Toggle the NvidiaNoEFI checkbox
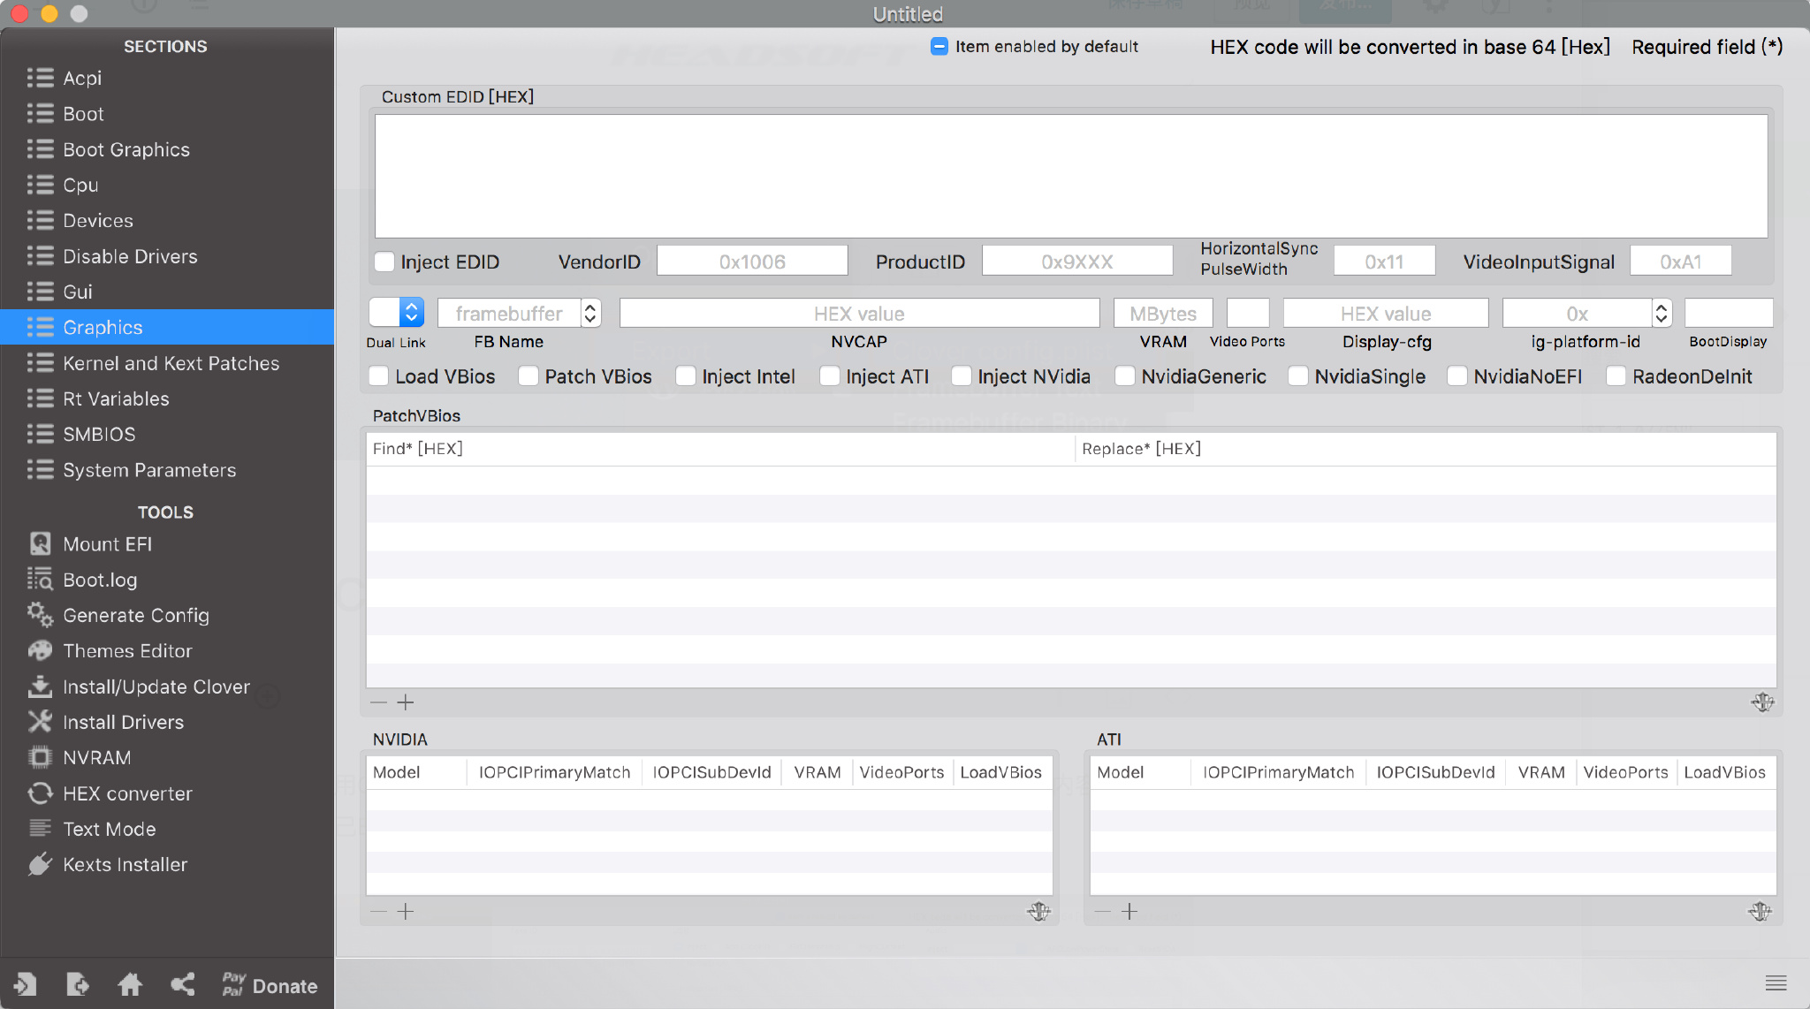This screenshot has width=1810, height=1009. [1457, 376]
